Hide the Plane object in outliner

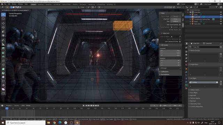pos(221,22)
